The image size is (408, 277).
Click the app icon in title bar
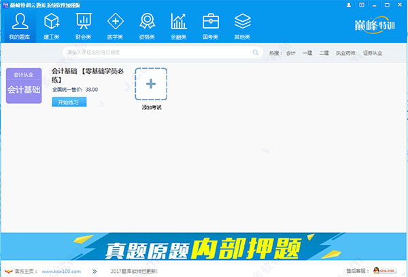click(5, 5)
